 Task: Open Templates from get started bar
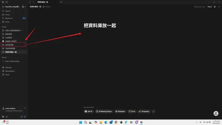point(144,111)
